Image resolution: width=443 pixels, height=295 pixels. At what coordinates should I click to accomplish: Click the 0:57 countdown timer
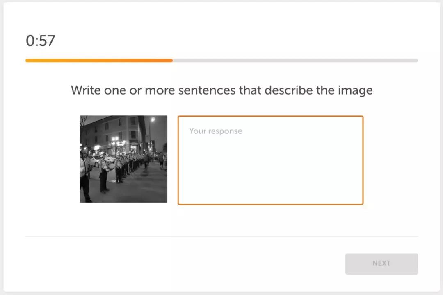point(40,41)
